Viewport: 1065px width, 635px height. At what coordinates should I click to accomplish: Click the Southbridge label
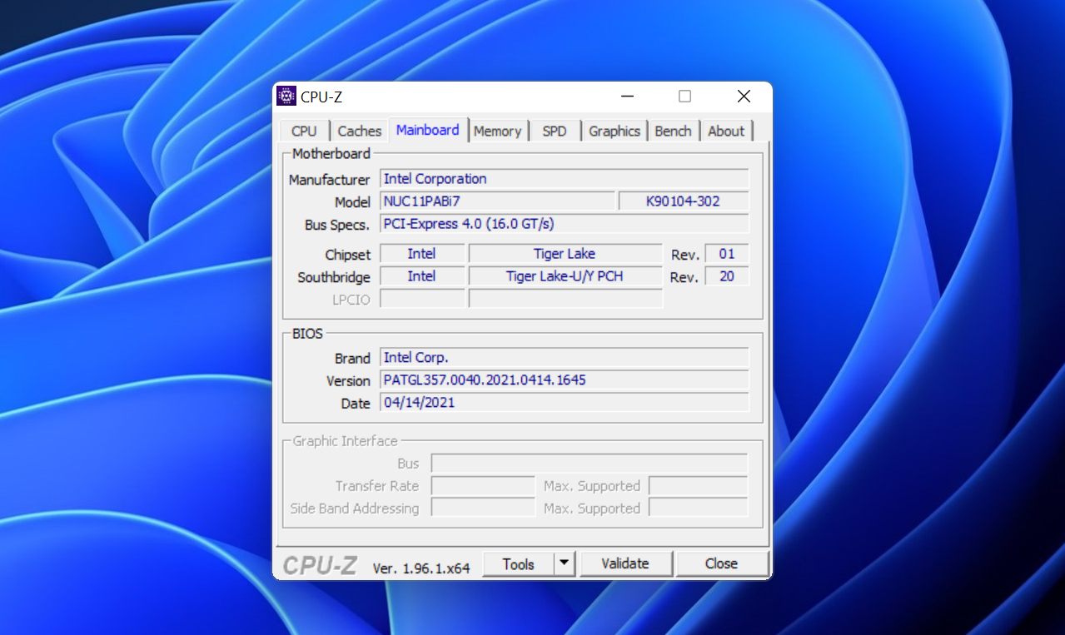coord(334,277)
